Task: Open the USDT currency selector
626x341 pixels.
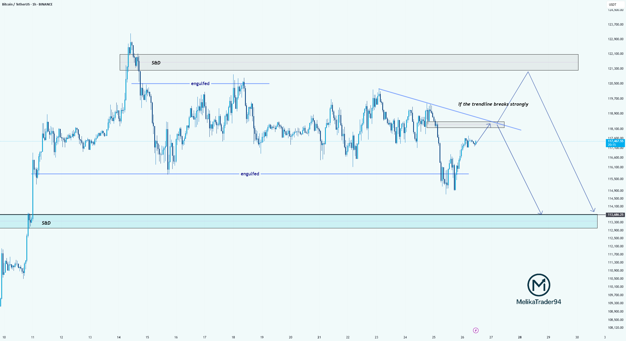Action: click(x=615, y=4)
